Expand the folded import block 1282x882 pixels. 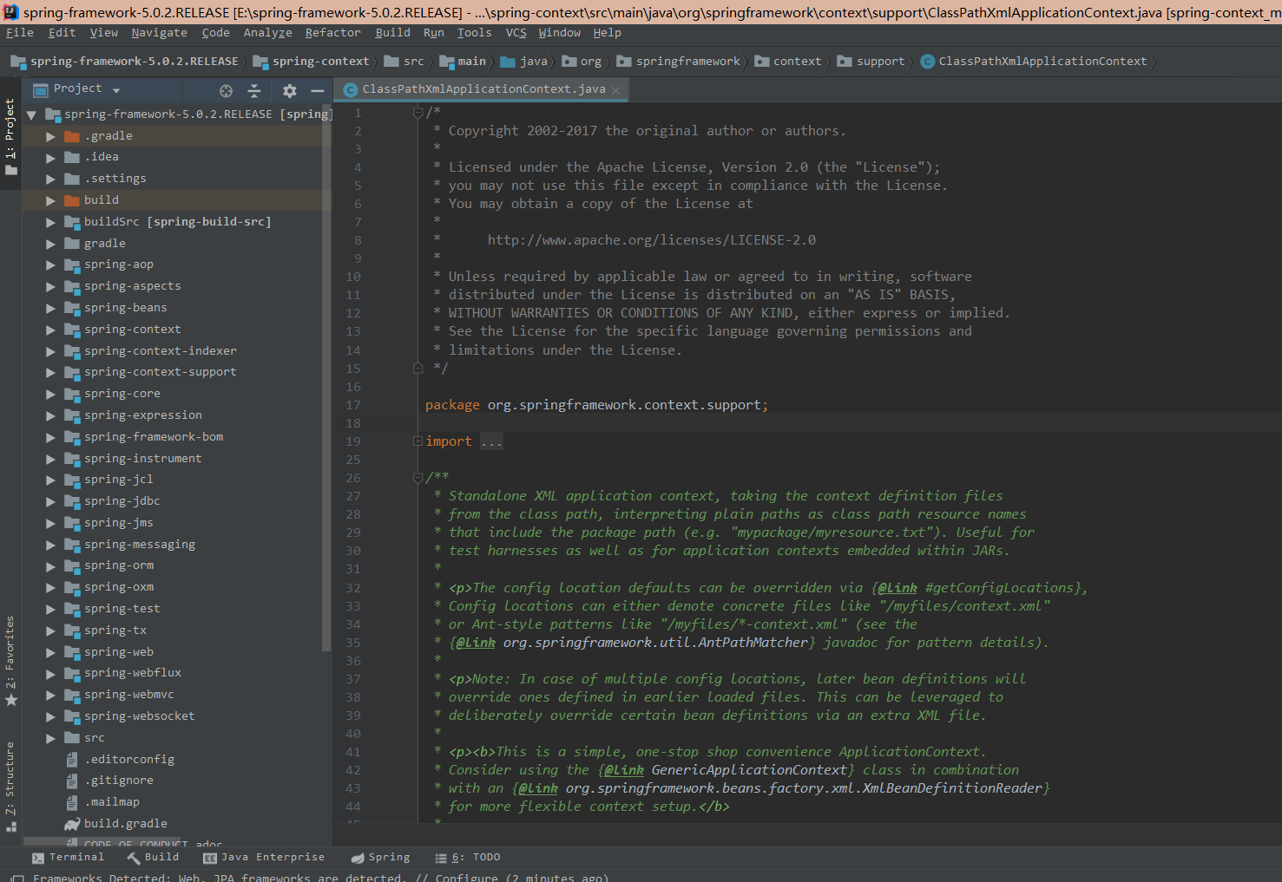click(x=417, y=441)
